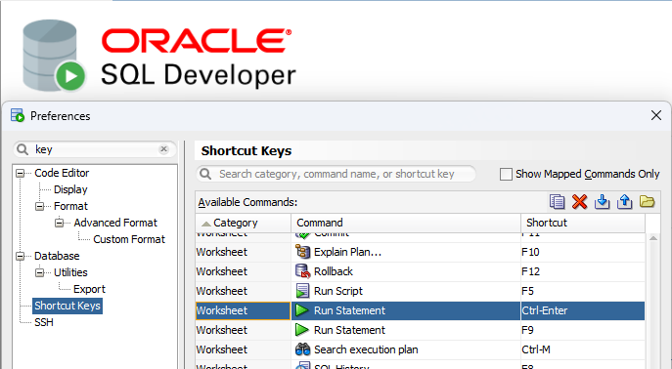Click the F12 shortcut cell
Image resolution: width=672 pixels, height=369 pixels.
coord(583,271)
